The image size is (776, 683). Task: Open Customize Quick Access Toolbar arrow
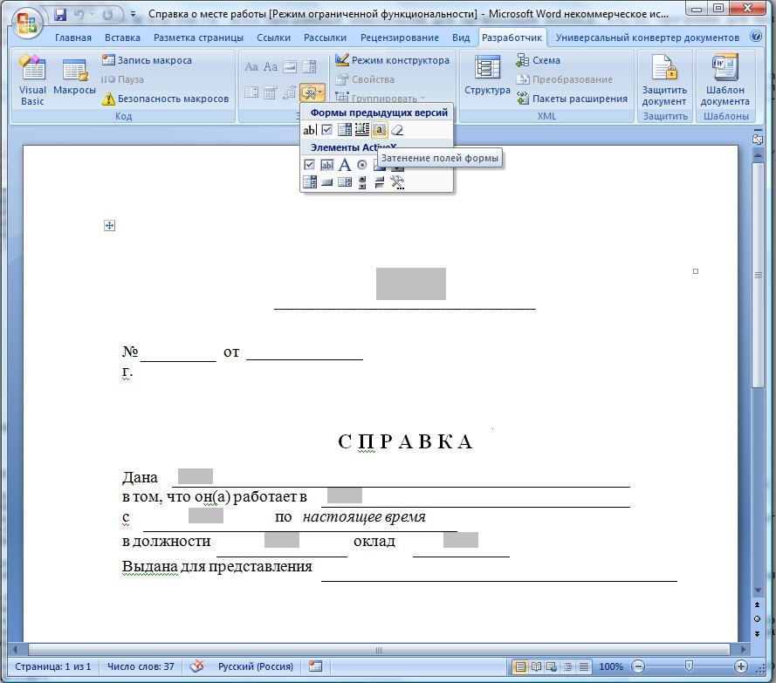pyautogui.click(x=133, y=15)
